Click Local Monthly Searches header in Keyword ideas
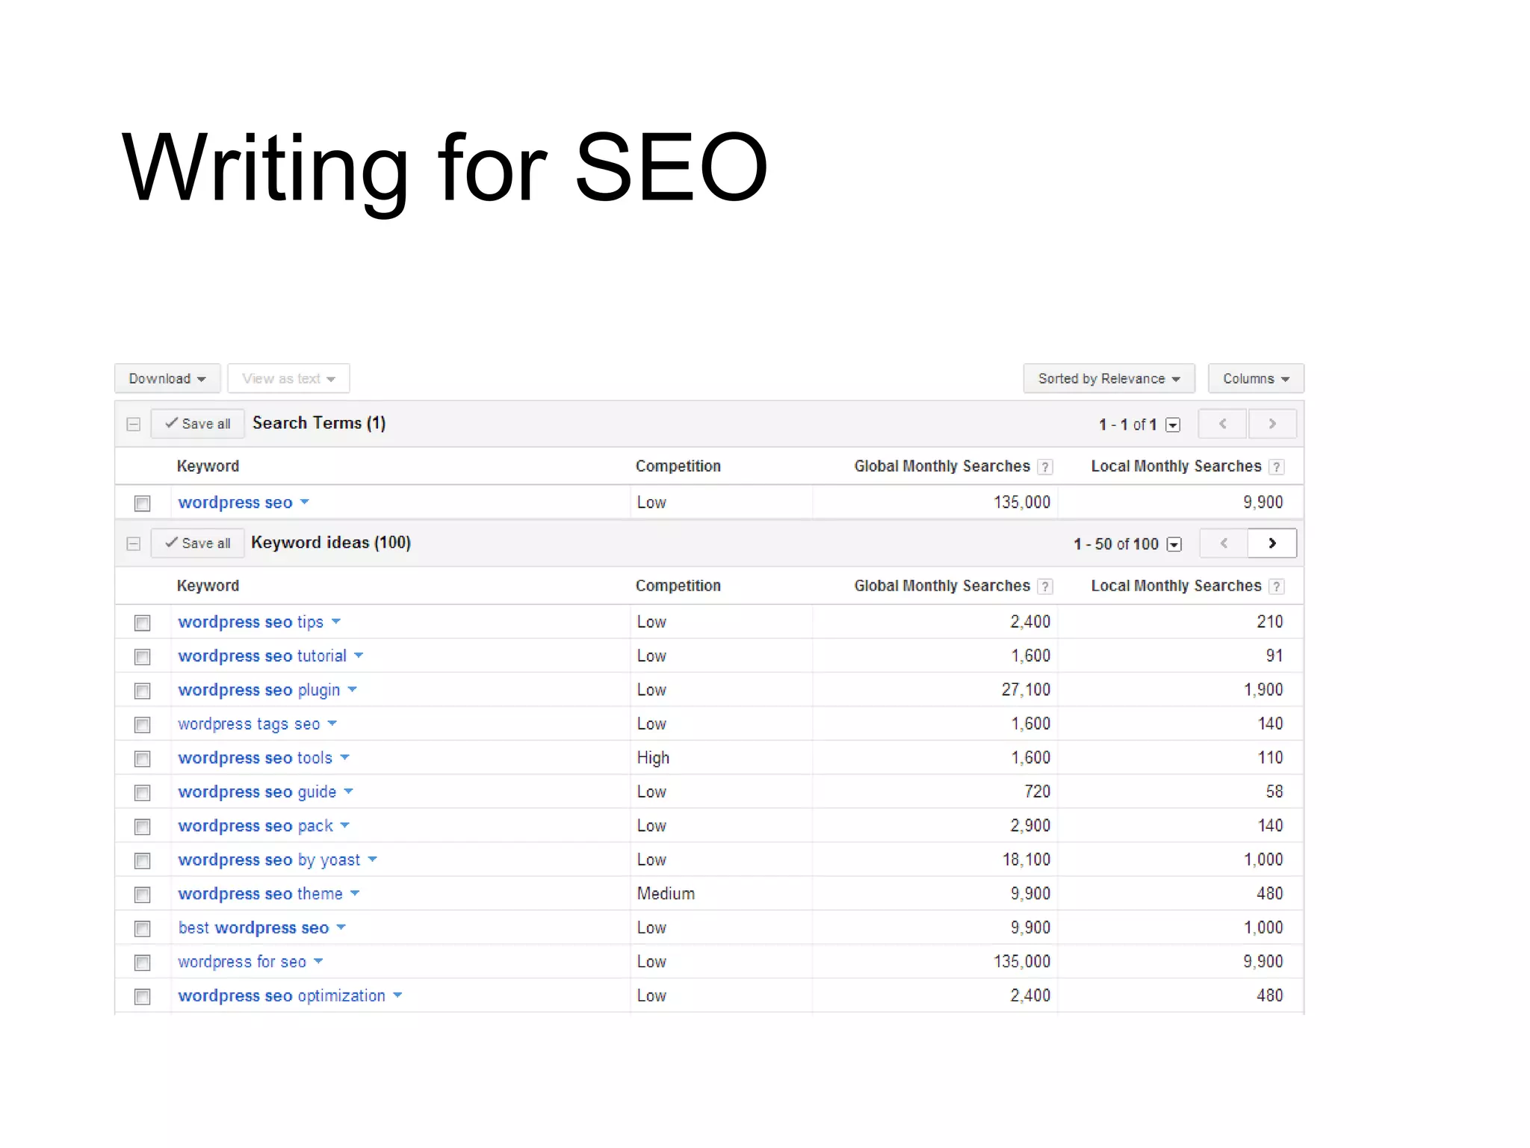1530x1148 pixels. pos(1176,586)
